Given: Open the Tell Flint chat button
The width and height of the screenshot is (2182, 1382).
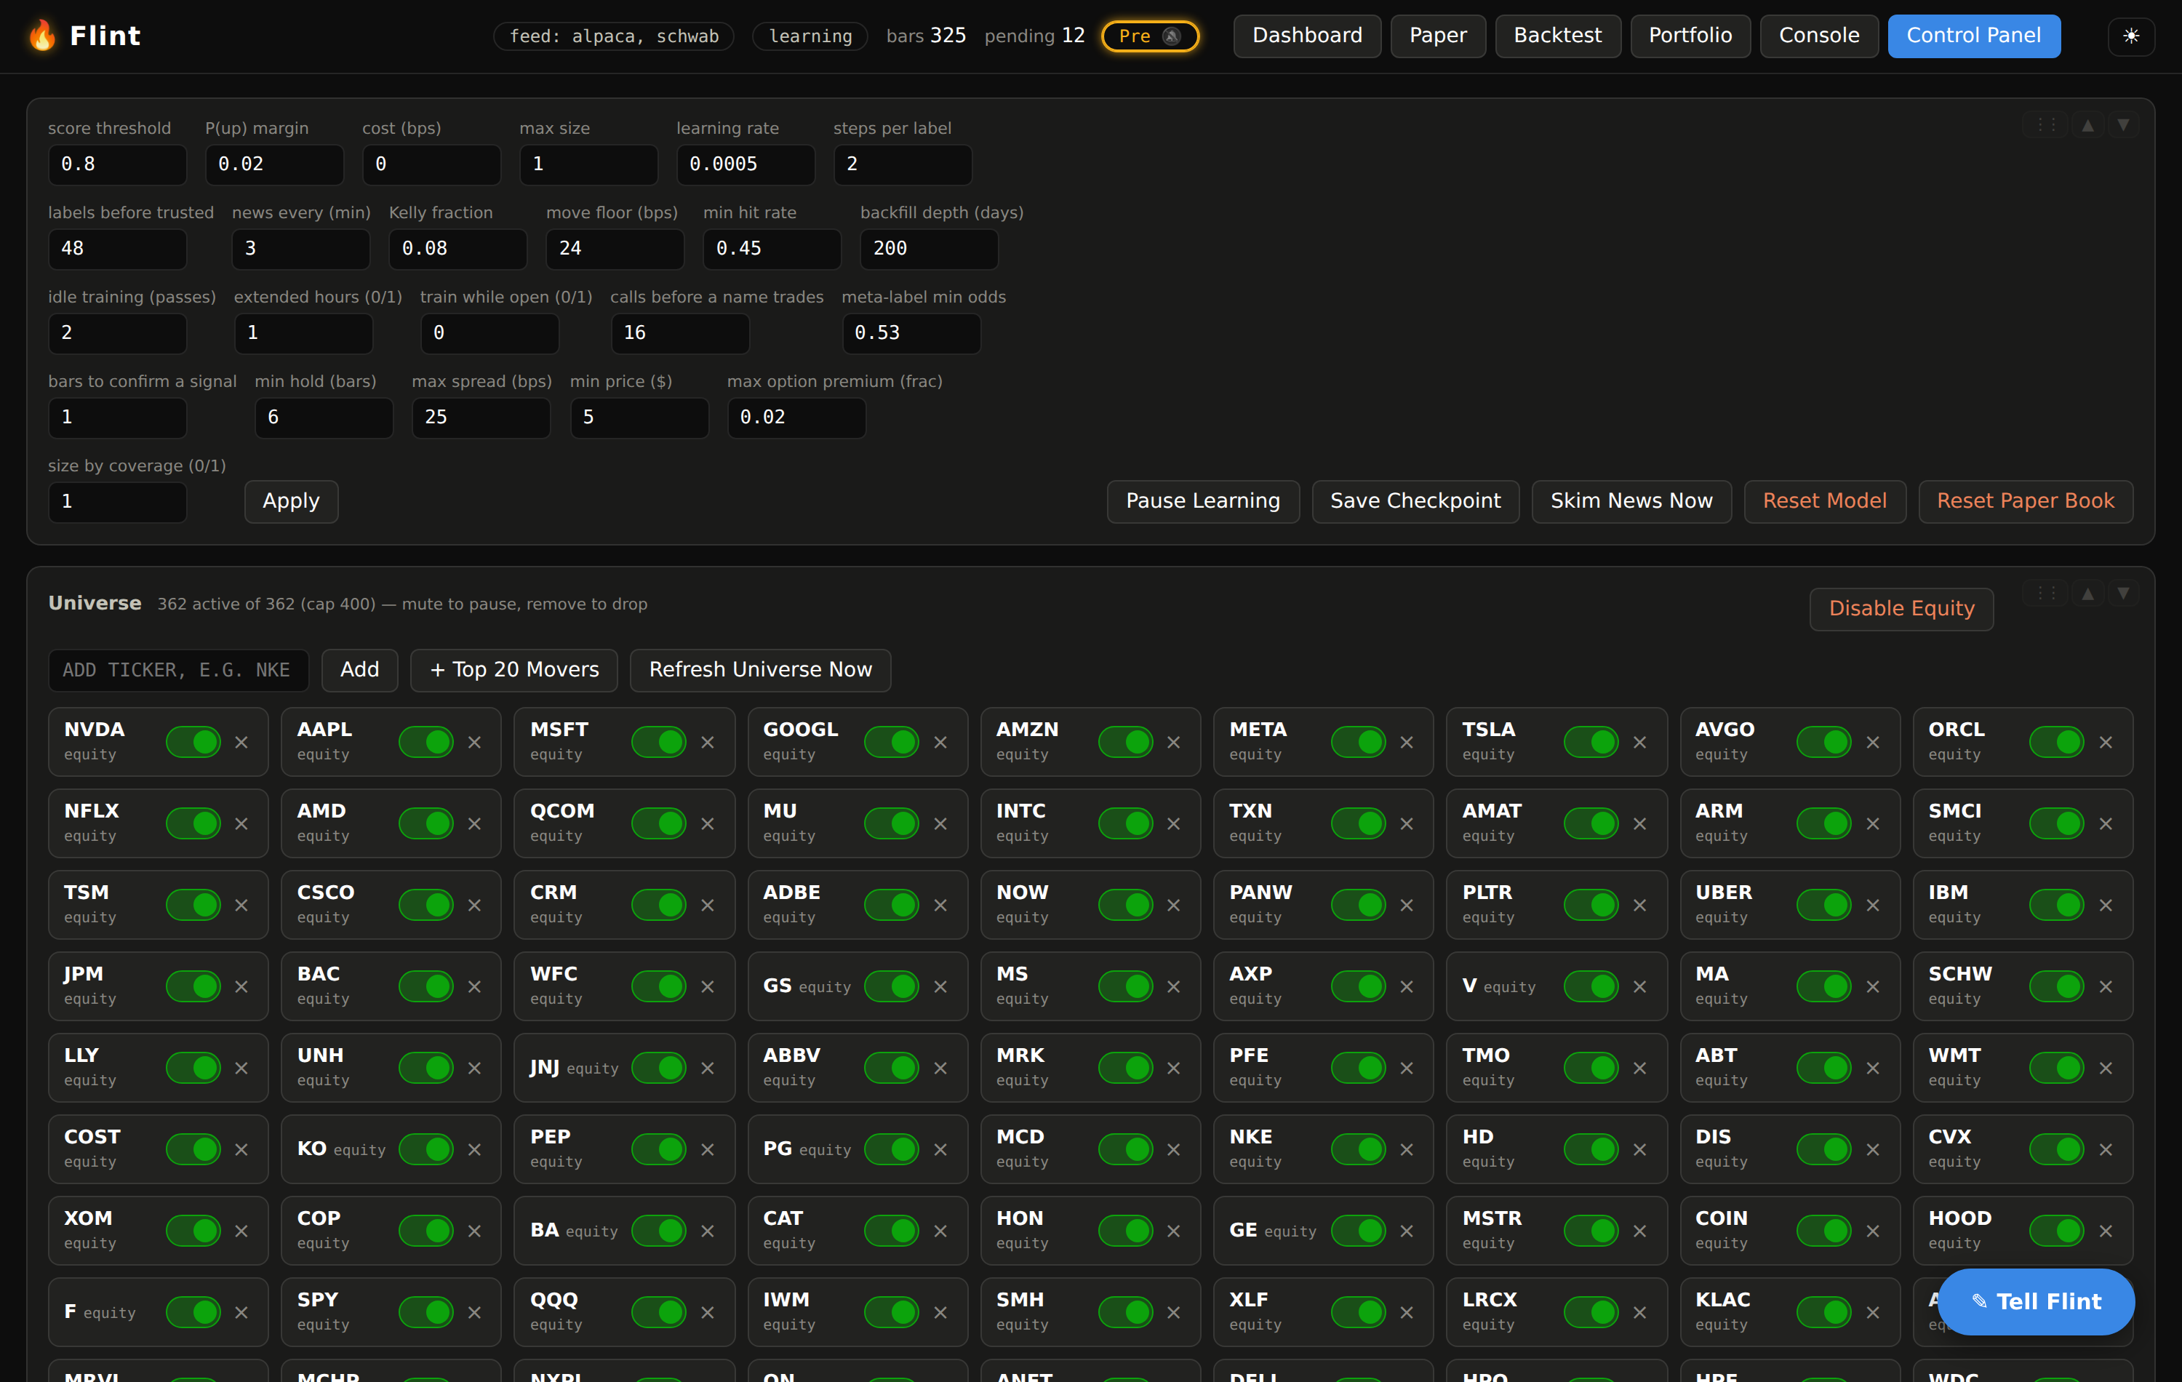Looking at the screenshot, I should click(2035, 1302).
